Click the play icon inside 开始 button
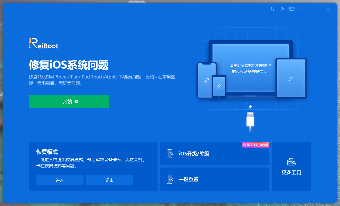The width and height of the screenshot is (340, 206). point(76,101)
